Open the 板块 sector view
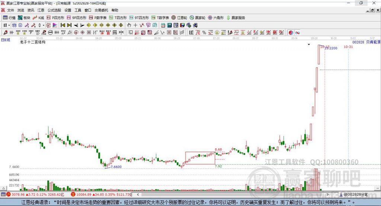Image resolution: width=381 pixels, height=206 pixels. coord(24,18)
